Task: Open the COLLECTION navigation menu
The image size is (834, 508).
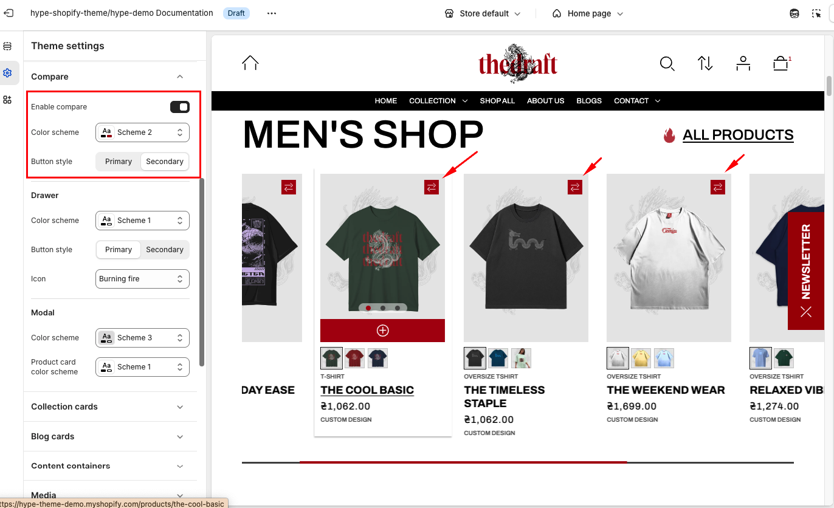Action: point(438,101)
